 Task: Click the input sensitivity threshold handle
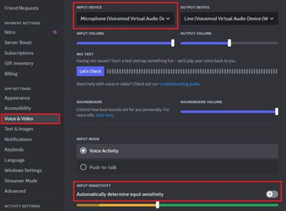[158, 205]
